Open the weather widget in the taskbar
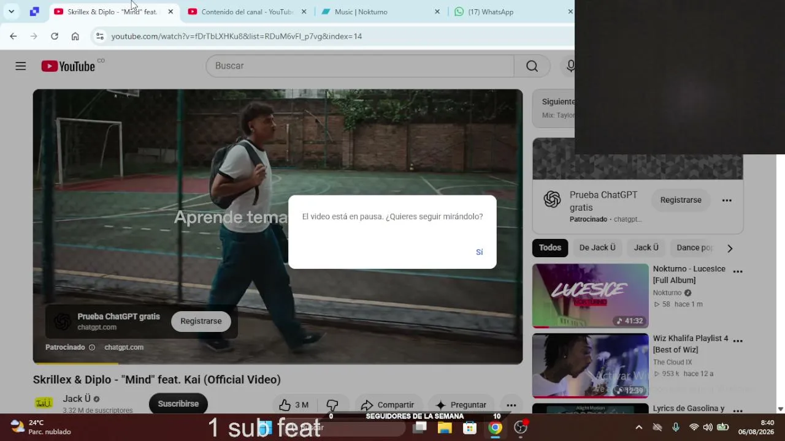Image resolution: width=785 pixels, height=441 pixels. coord(40,427)
